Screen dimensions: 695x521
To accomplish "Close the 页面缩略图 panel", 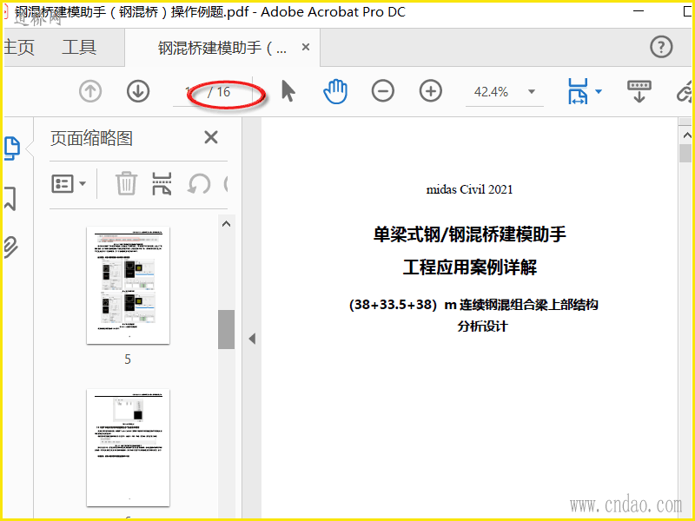I will (x=211, y=137).
